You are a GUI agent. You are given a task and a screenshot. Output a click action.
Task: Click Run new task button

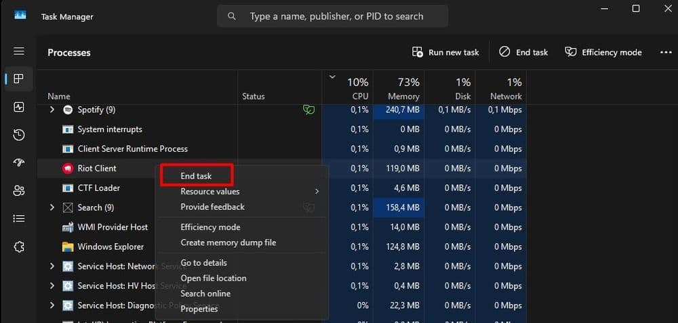[445, 52]
